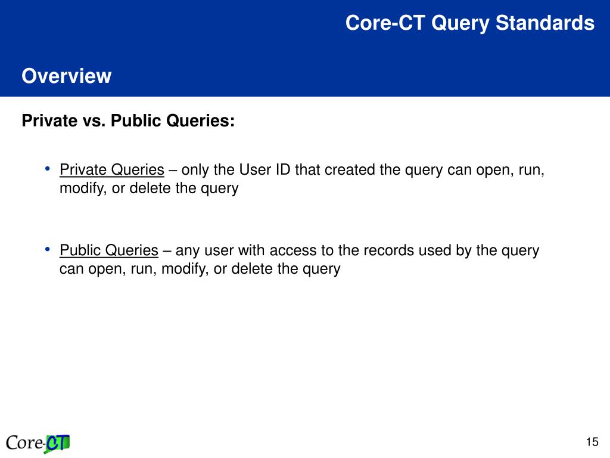Open the underlined Public Queries link
The width and height of the screenshot is (610, 458).
pos(109,250)
